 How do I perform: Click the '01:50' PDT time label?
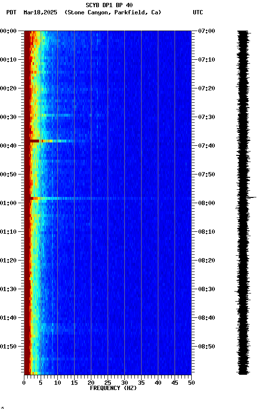click(x=8, y=347)
